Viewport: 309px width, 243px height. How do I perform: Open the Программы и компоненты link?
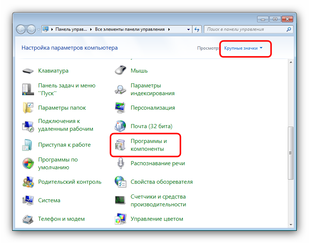click(x=149, y=145)
